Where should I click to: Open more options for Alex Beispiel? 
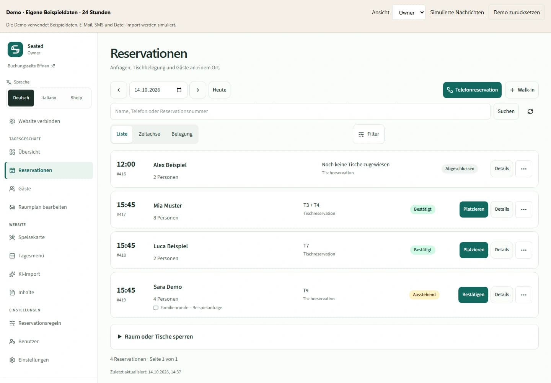pos(524,169)
